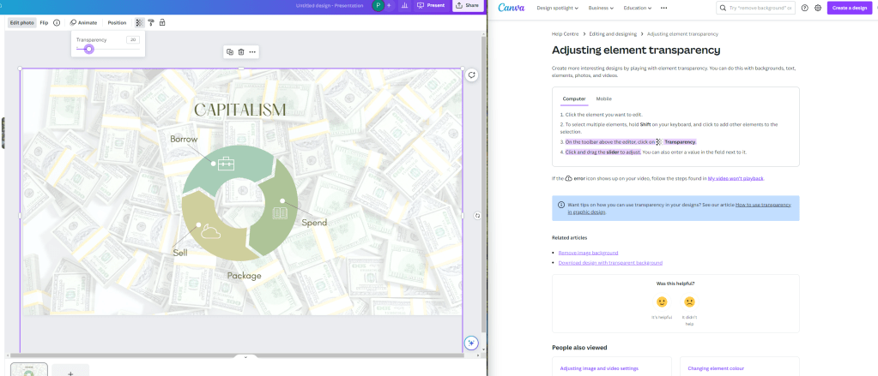Screen dimensions: 878x376
Task: Switch to the Computer tab
Action: [x=574, y=98]
